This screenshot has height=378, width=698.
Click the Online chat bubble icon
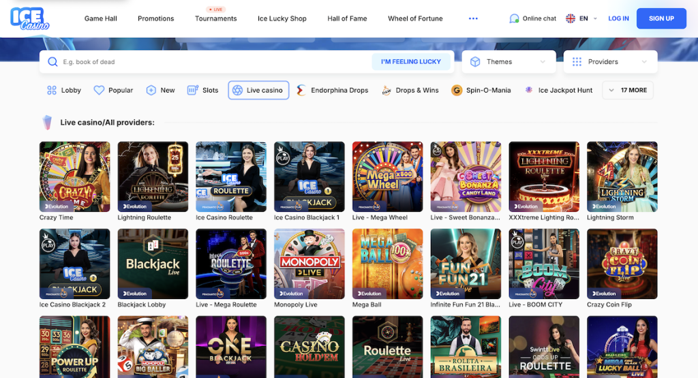514,18
